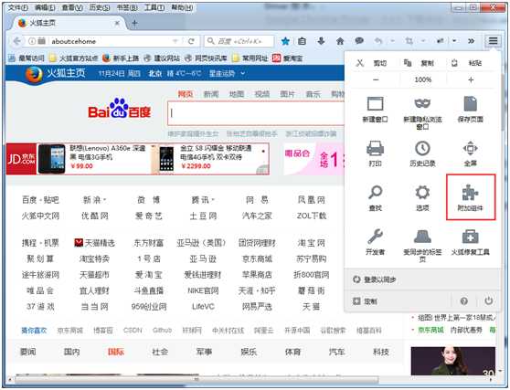This screenshot has width=510, height=390.
Task: Click the back arrow navigation button
Action: (17, 41)
